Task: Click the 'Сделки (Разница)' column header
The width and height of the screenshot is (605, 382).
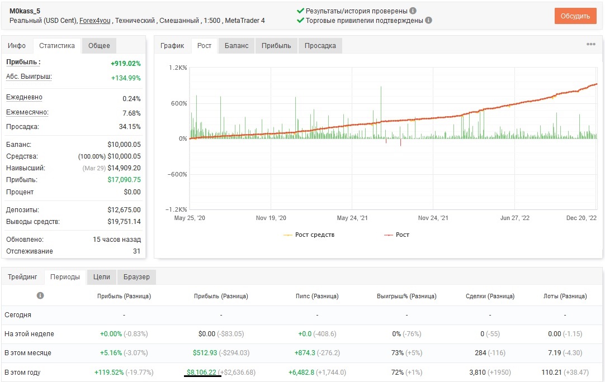Action: point(490,296)
